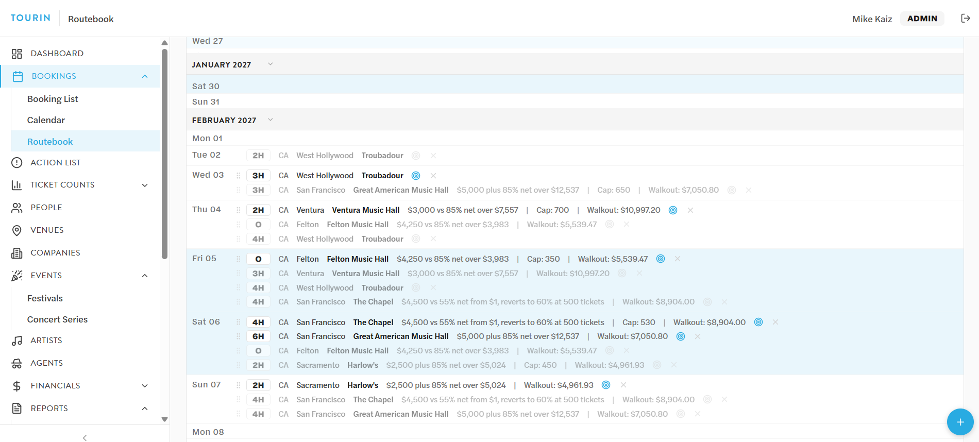Click the Action List alert icon

coord(17,163)
